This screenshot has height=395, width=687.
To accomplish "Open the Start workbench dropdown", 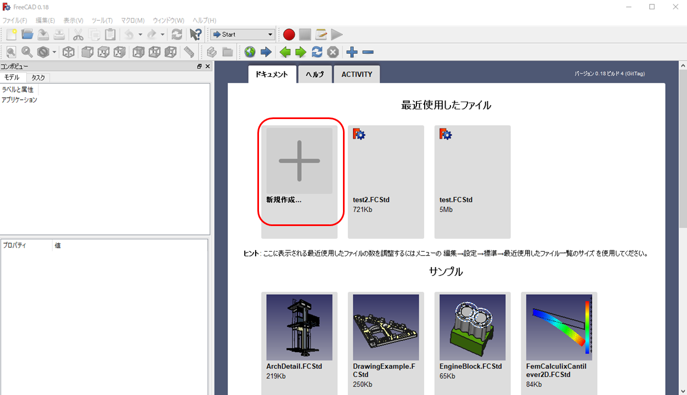I will pos(243,35).
